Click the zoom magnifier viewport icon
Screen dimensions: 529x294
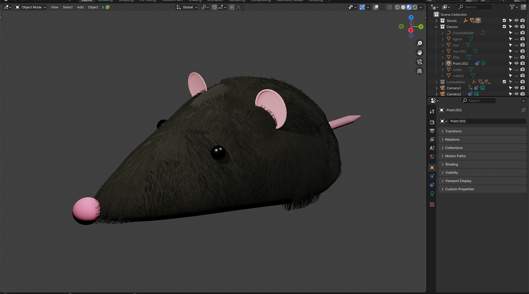coord(420,43)
